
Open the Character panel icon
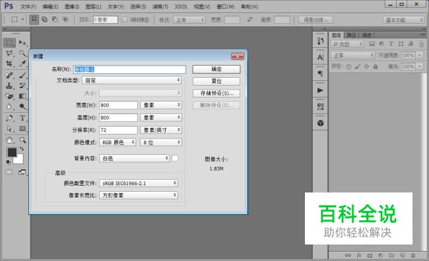(320, 57)
